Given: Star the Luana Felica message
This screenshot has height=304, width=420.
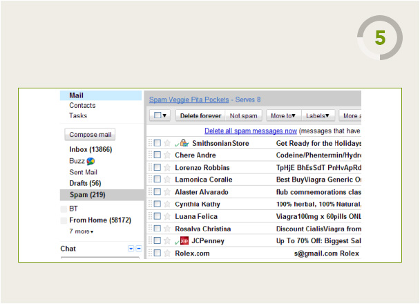Looking at the screenshot, I should 167,216.
